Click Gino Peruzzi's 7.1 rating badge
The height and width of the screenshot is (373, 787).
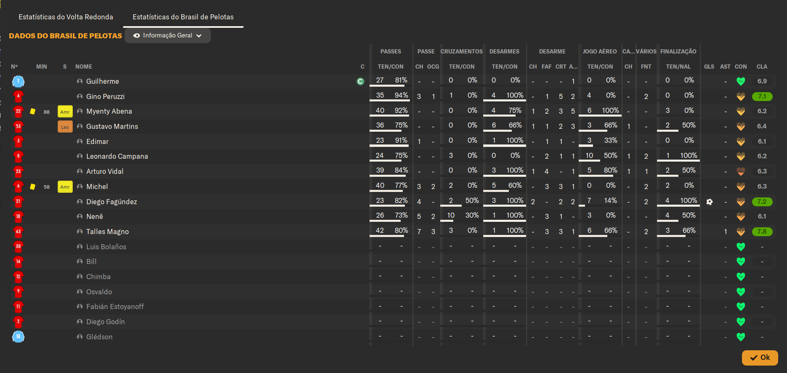coord(762,96)
